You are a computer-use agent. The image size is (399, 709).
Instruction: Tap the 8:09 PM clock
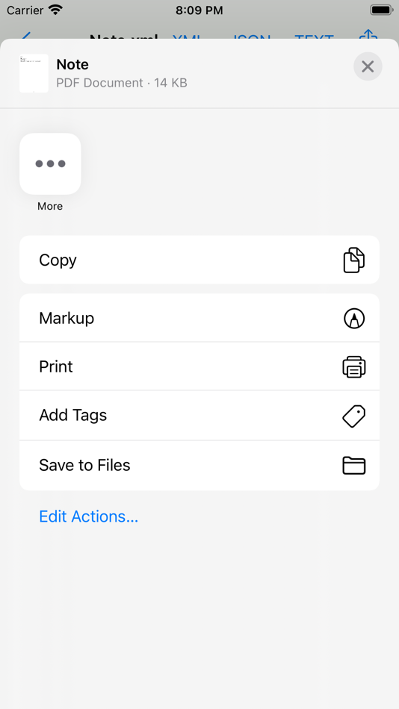pyautogui.click(x=199, y=10)
